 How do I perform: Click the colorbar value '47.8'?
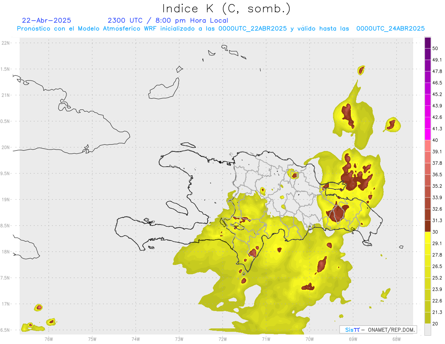tap(437, 71)
